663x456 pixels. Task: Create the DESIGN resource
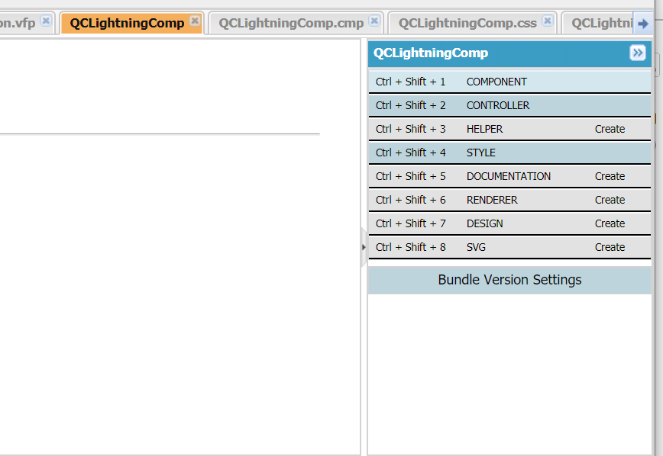point(610,223)
